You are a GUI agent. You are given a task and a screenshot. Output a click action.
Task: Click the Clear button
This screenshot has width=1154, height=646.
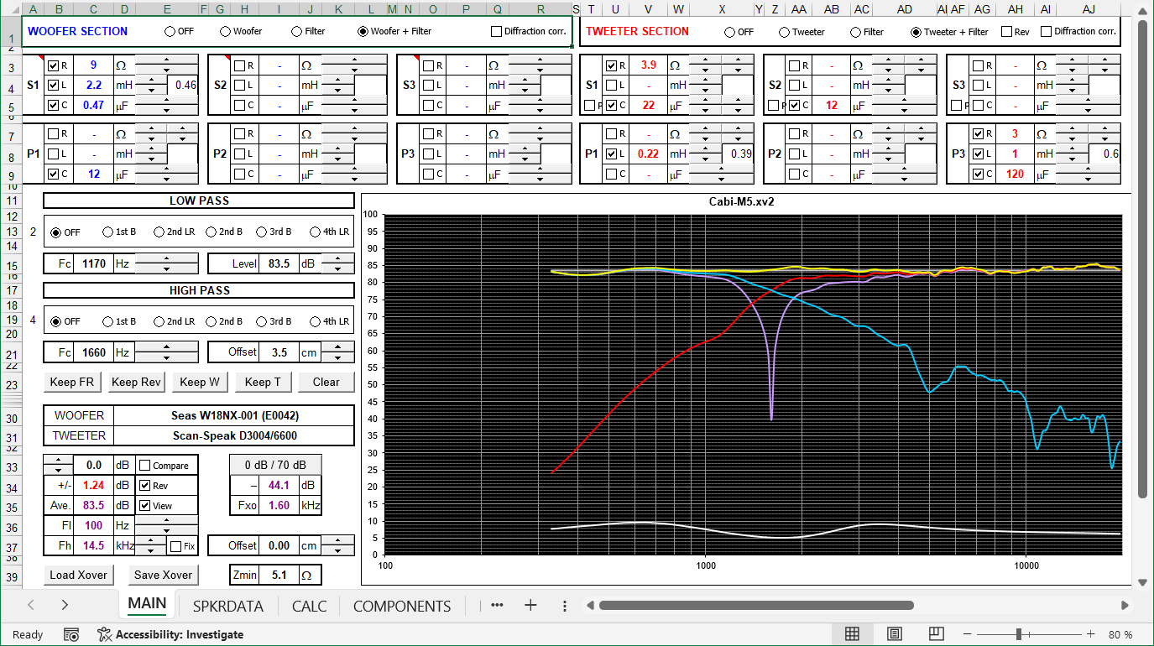click(x=326, y=382)
